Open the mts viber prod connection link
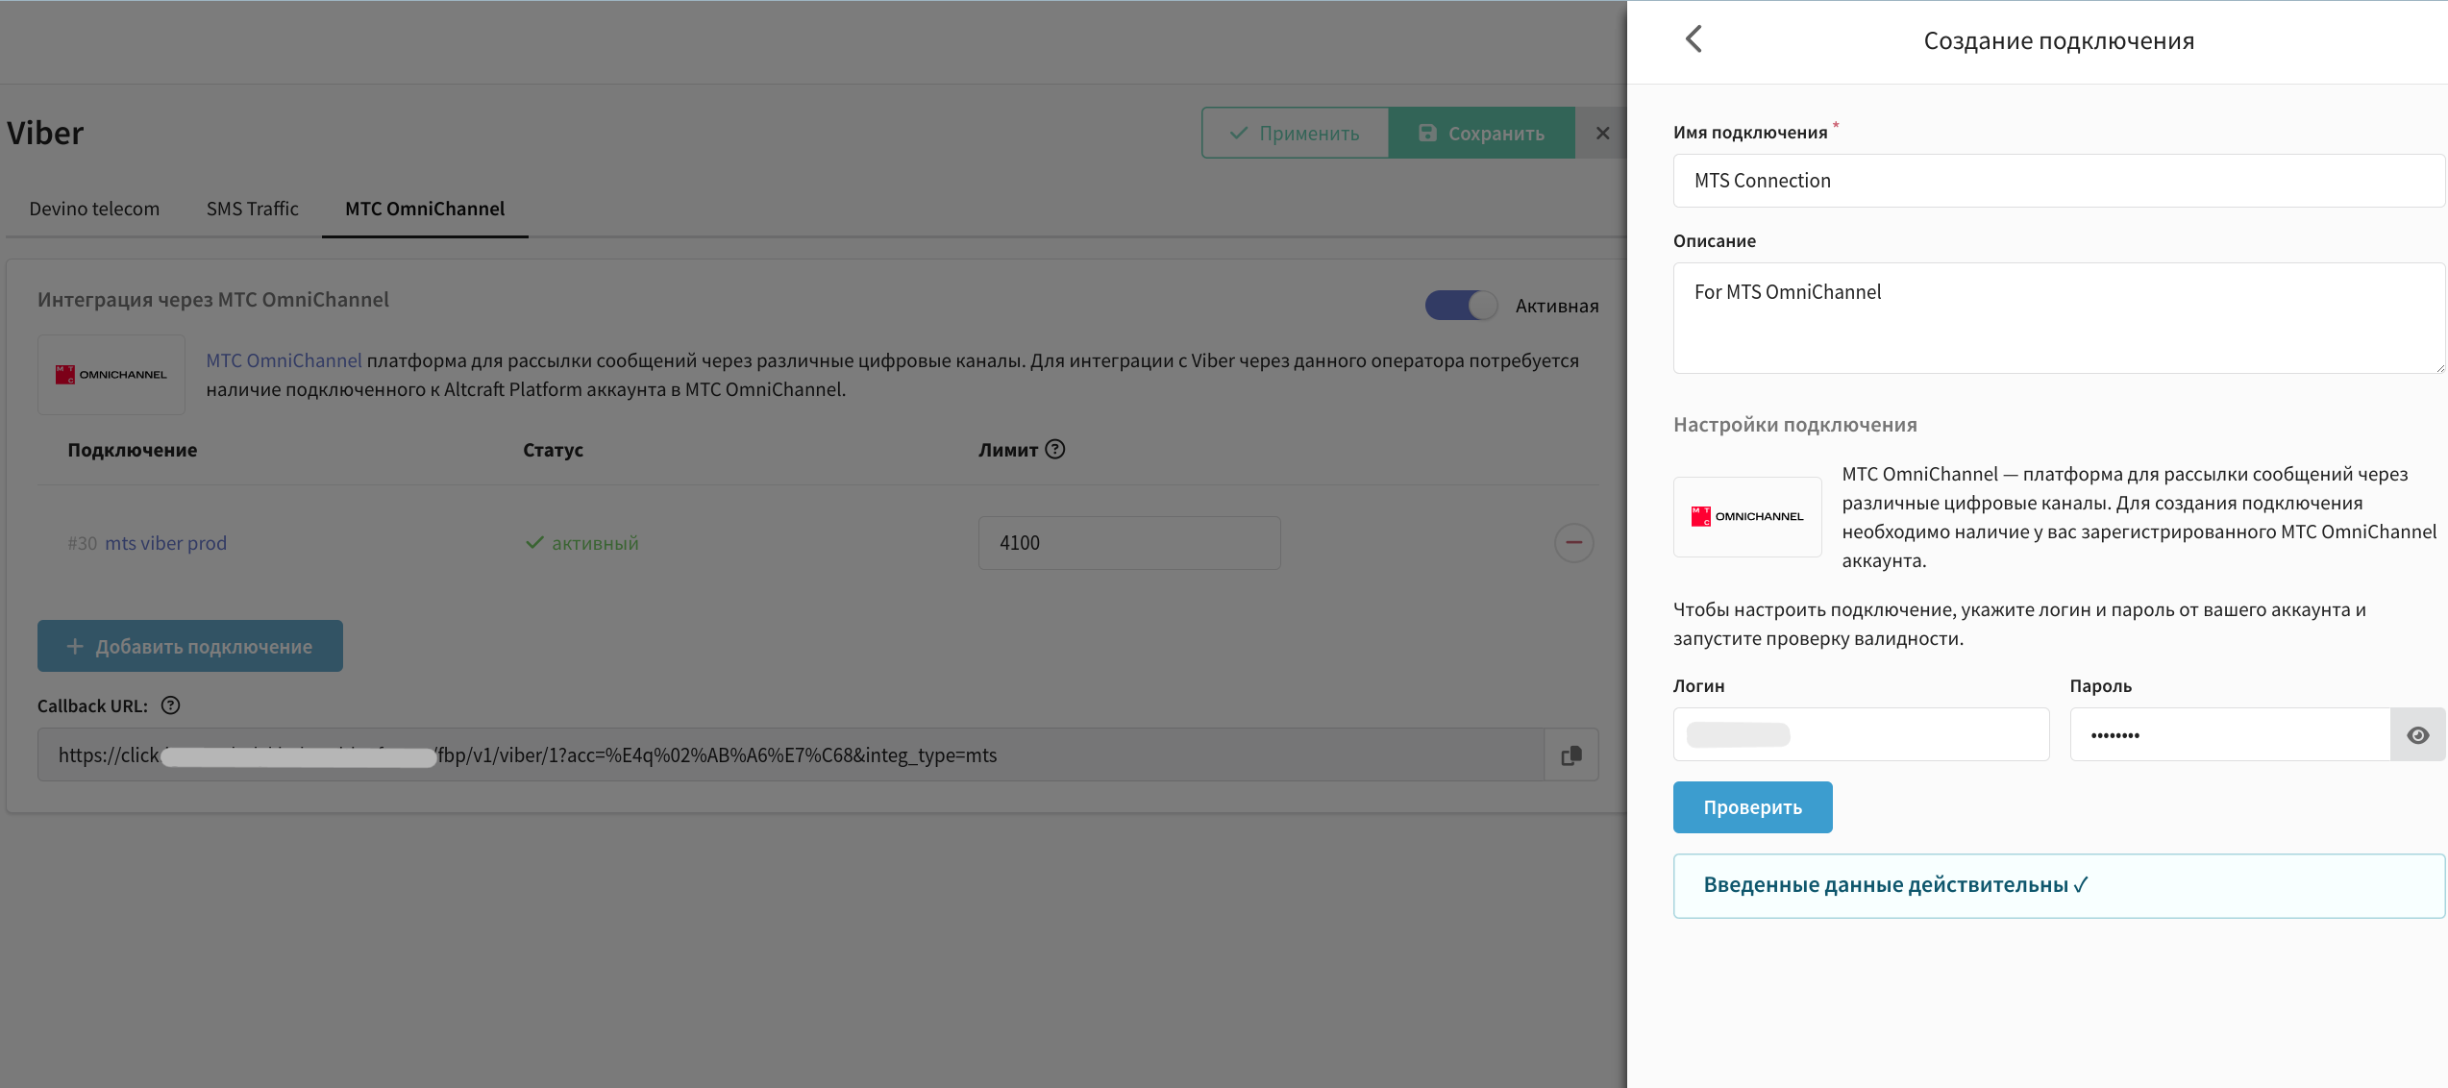 point(165,543)
